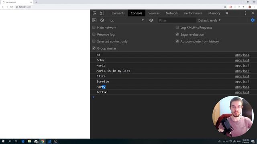Click the console prompt input line

[173, 98]
